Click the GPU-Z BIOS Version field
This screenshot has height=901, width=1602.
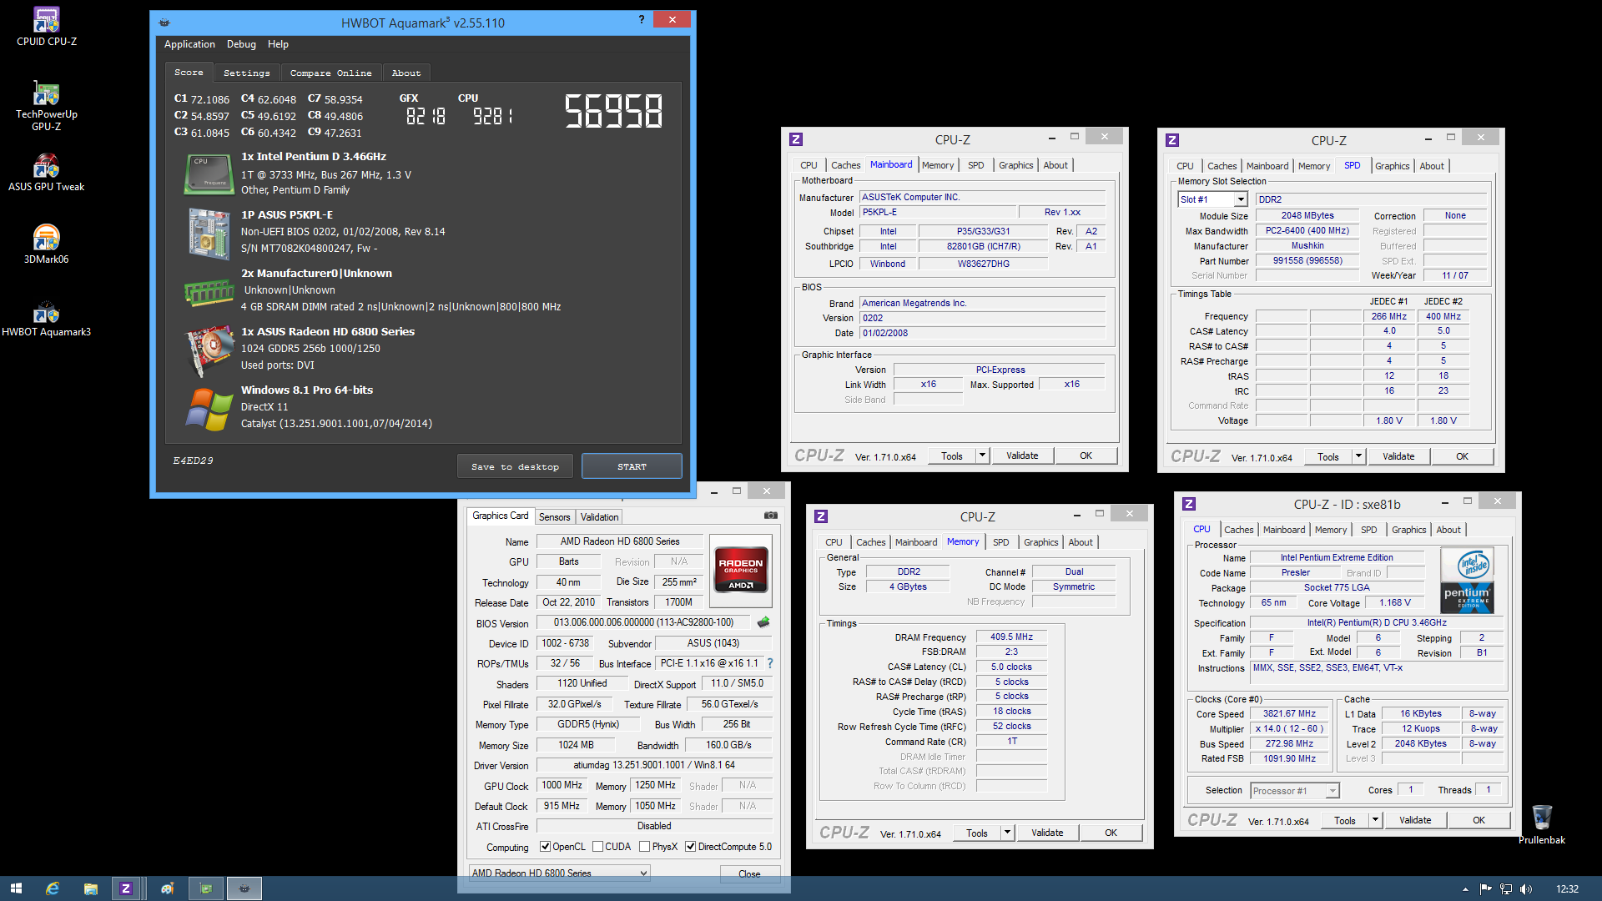click(643, 622)
